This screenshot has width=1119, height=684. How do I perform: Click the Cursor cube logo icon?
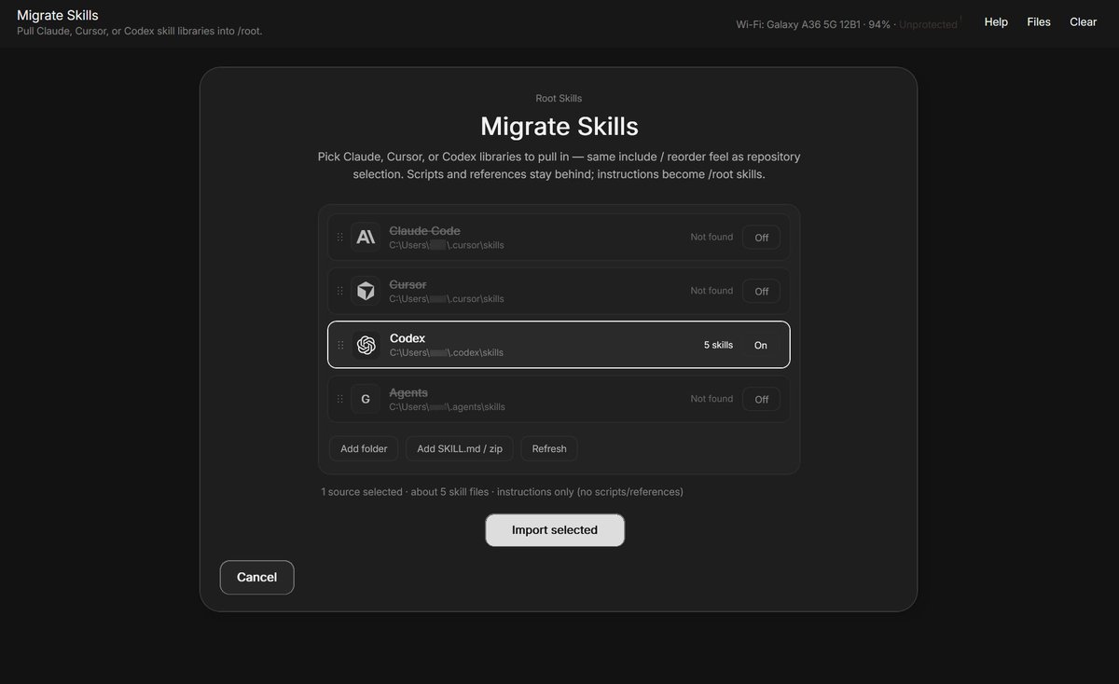pos(366,292)
